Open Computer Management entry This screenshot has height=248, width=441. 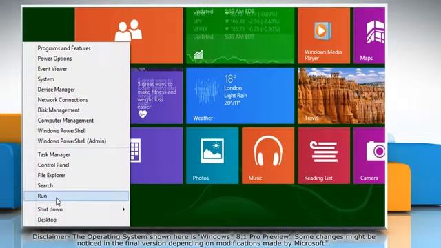point(76,121)
